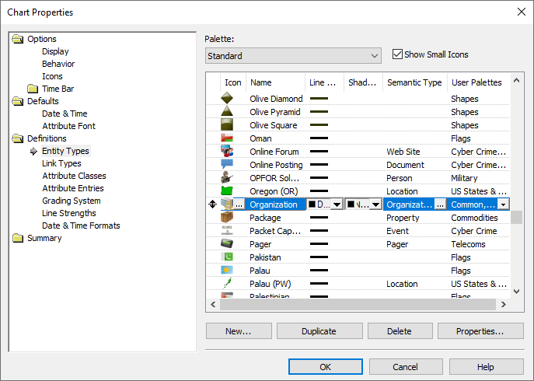The width and height of the screenshot is (534, 381).
Task: Click the Online Posting speech bubble icon
Action: (227, 165)
